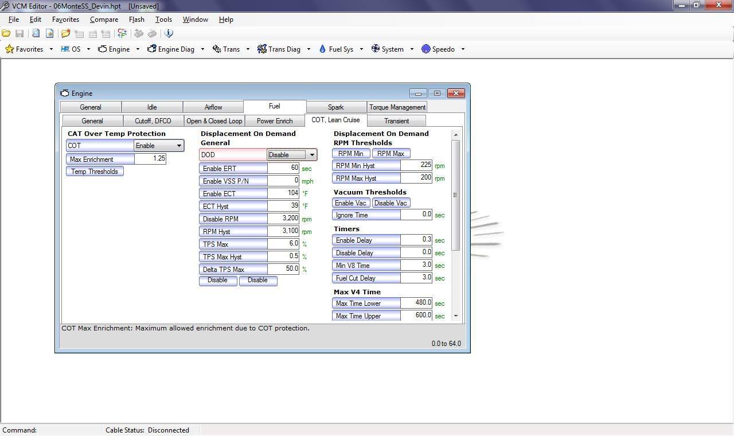
Task: Select the Cutoff, DFCO sub-tab
Action: coord(153,121)
